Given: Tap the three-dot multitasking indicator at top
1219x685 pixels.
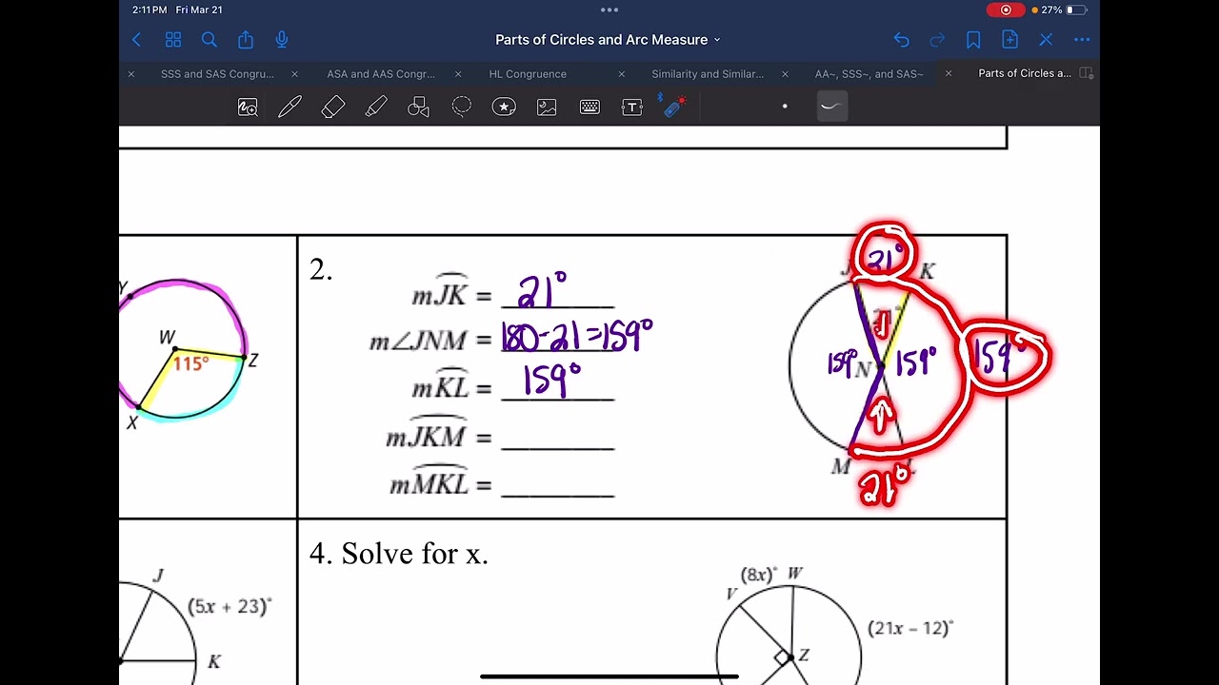Looking at the screenshot, I should tap(609, 10).
